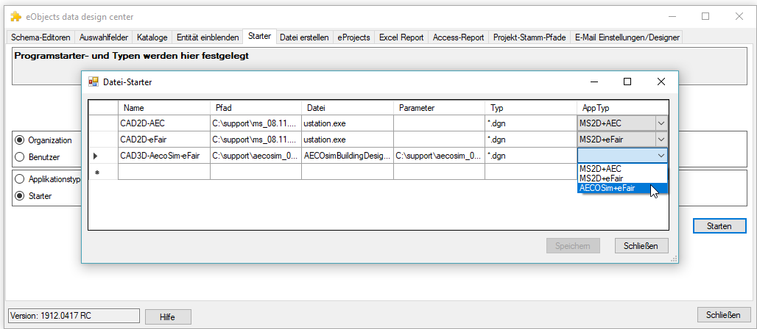Click the Datei-Starter dialog window icon

click(x=94, y=82)
